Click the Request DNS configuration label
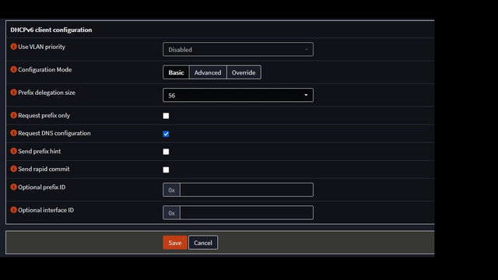Screen dimensions: 498x280 tap(54, 133)
